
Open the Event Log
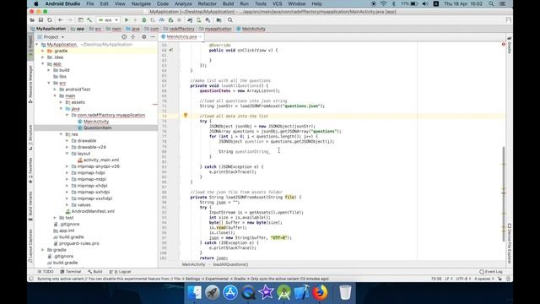coord(491,272)
